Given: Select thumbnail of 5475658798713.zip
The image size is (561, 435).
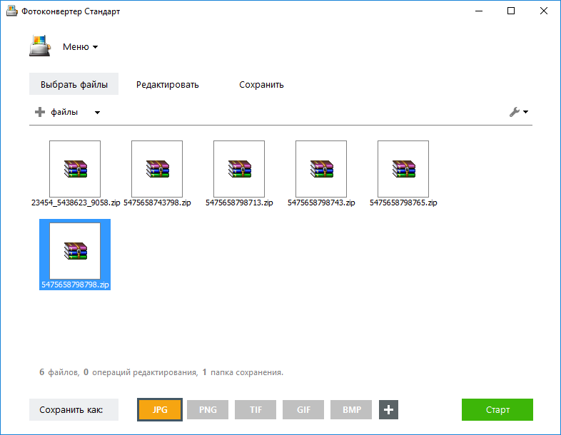Looking at the screenshot, I should point(239,169).
